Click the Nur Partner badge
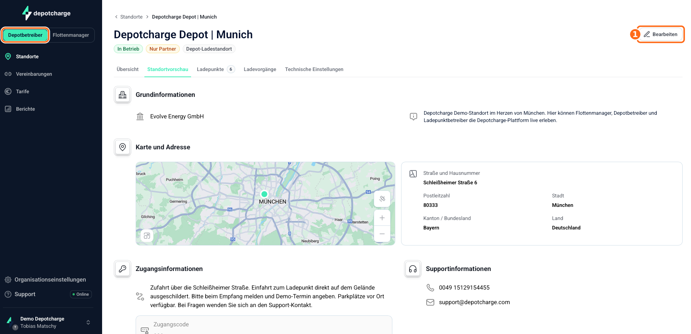Viewport: 691px width, 334px height. tap(163, 49)
